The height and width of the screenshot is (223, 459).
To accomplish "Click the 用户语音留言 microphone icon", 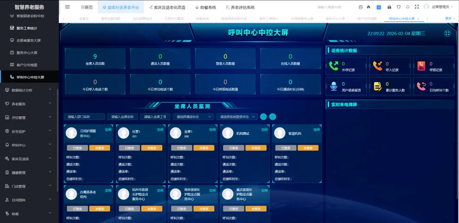I will (x=334, y=86).
